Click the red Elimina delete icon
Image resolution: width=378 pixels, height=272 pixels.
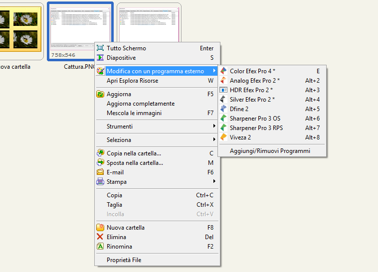(x=100, y=237)
